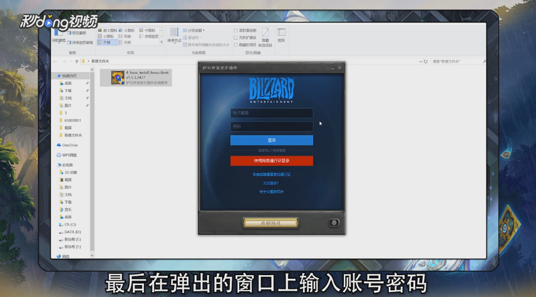
Task: Open OneDrive in navigation pane
Action: pos(68,145)
